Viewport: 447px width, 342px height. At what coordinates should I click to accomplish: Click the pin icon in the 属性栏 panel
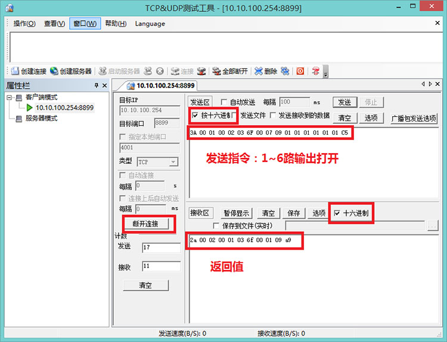[x=97, y=85]
